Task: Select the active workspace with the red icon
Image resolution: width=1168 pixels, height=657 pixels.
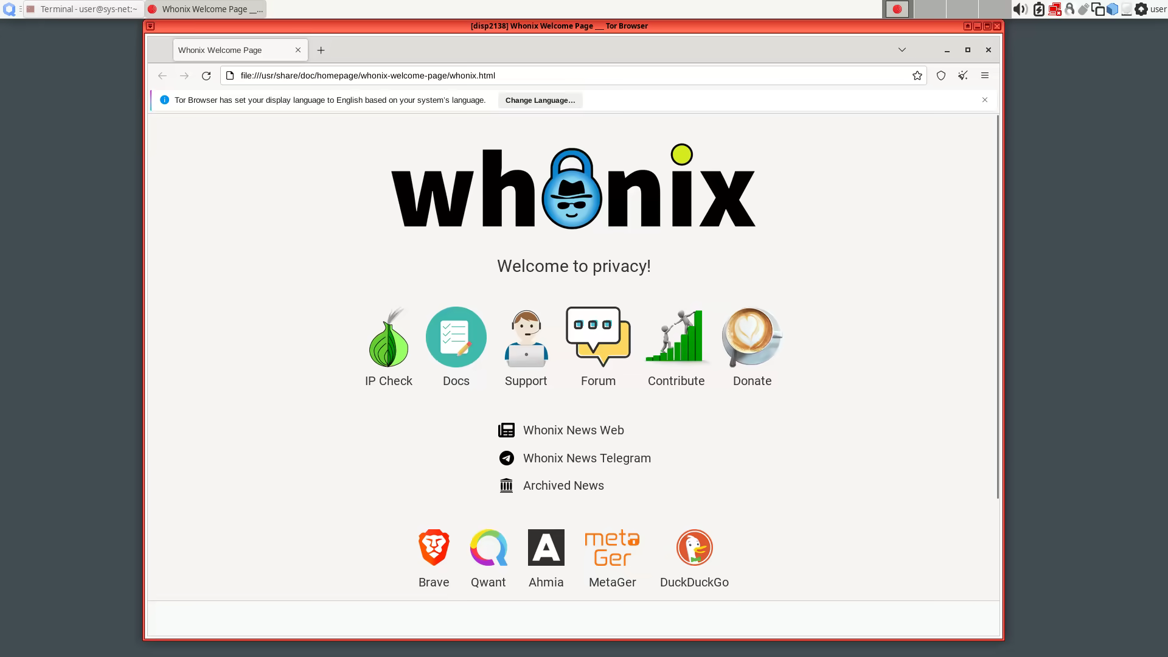Action: (x=897, y=9)
